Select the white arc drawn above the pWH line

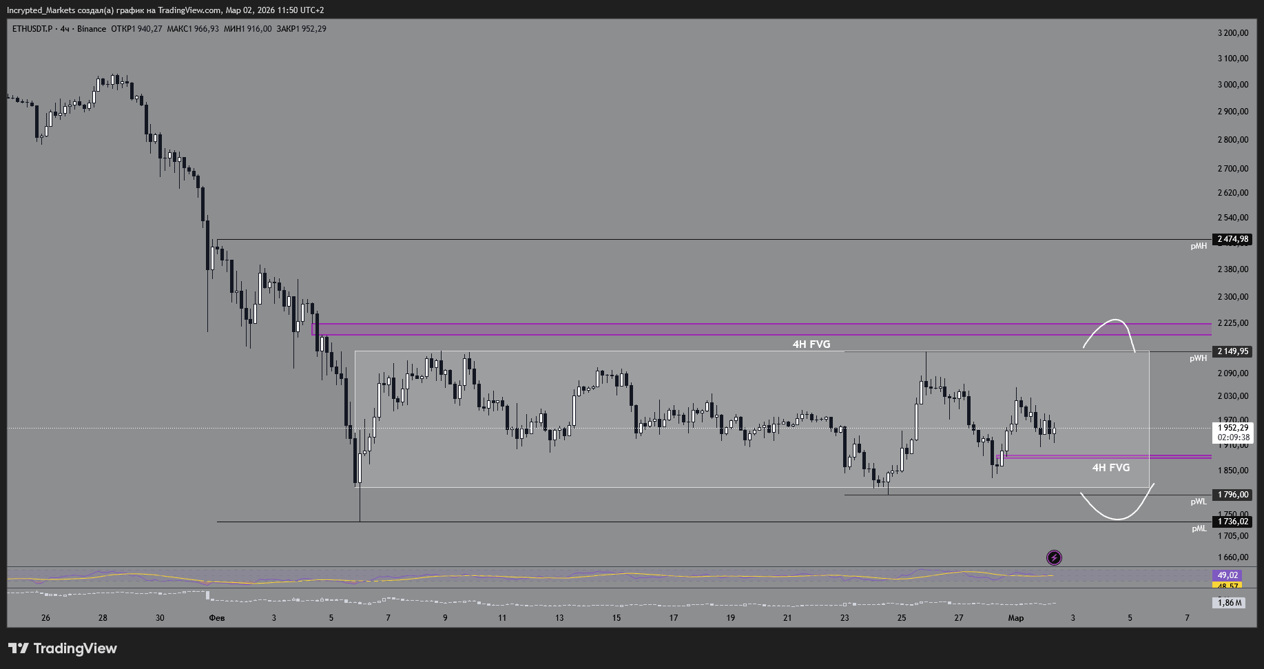pos(1109,335)
